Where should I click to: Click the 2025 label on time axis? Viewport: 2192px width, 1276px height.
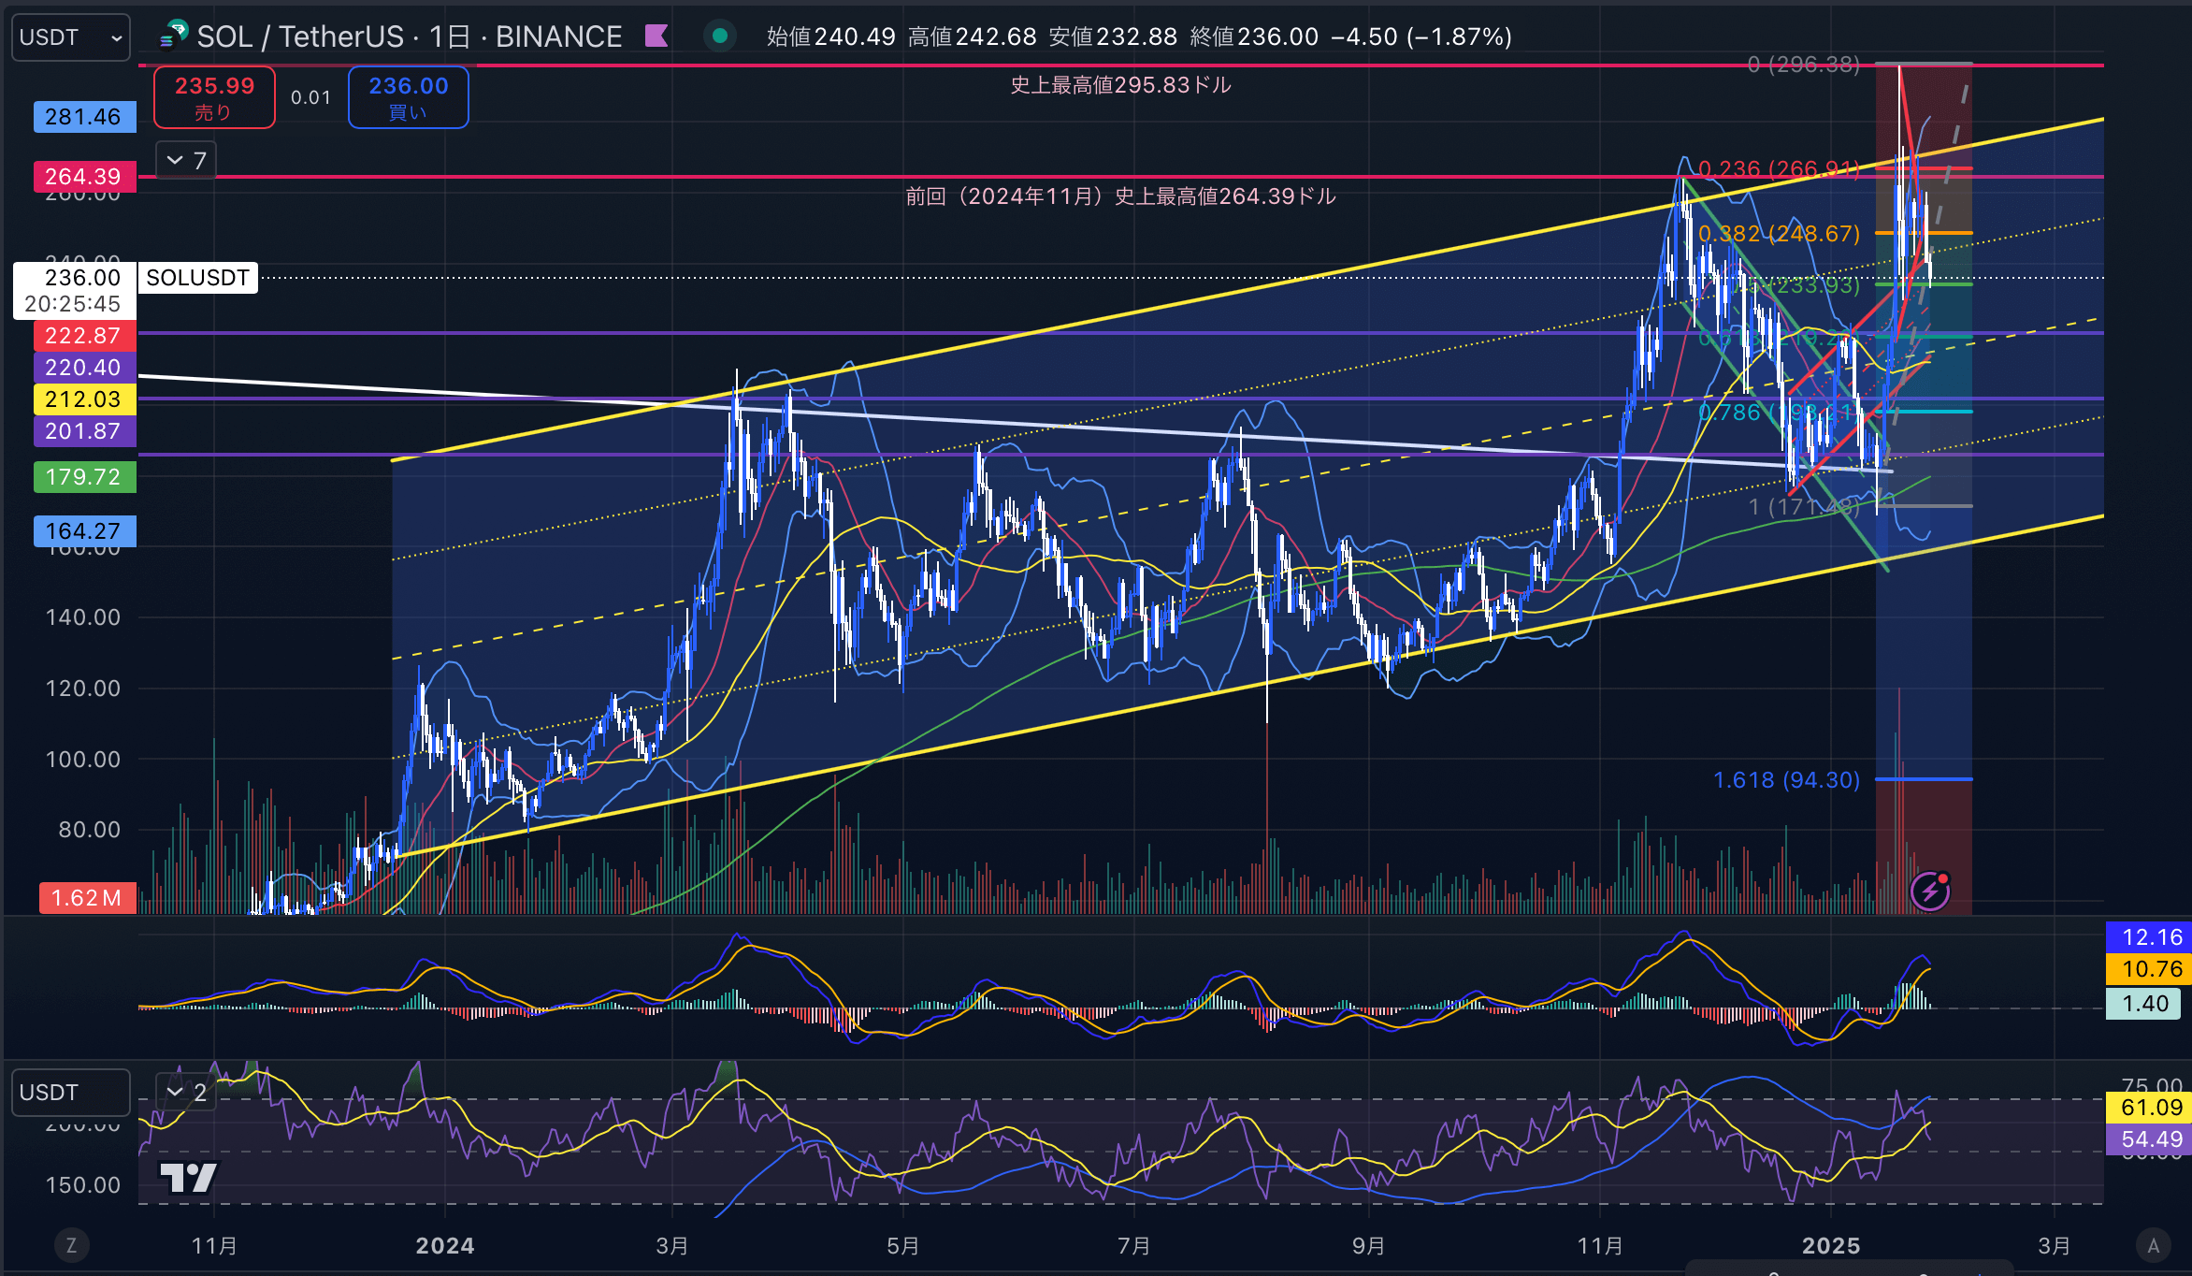tap(1831, 1246)
